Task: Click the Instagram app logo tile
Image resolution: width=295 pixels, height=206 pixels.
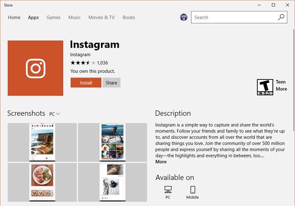Action: 36,68
